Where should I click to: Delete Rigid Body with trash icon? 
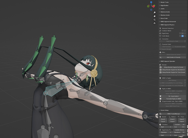pyautogui.click(x=185, y=33)
